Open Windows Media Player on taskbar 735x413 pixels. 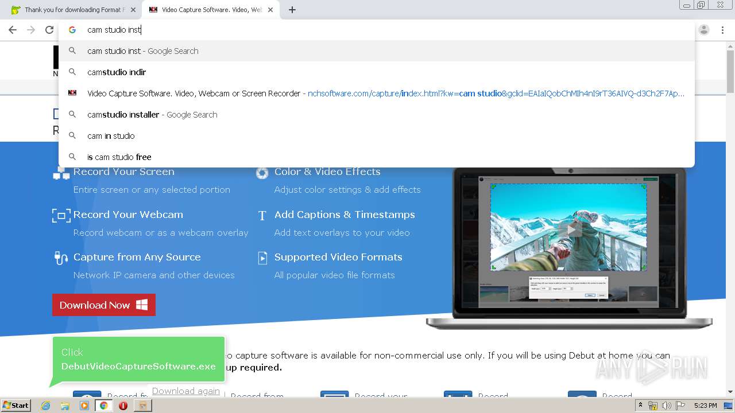pyautogui.click(x=84, y=406)
